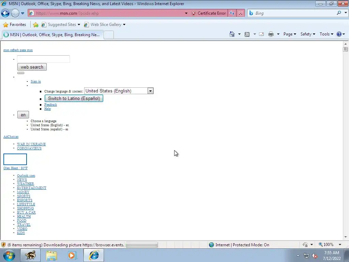Click the Read Mail icon

coord(261,34)
